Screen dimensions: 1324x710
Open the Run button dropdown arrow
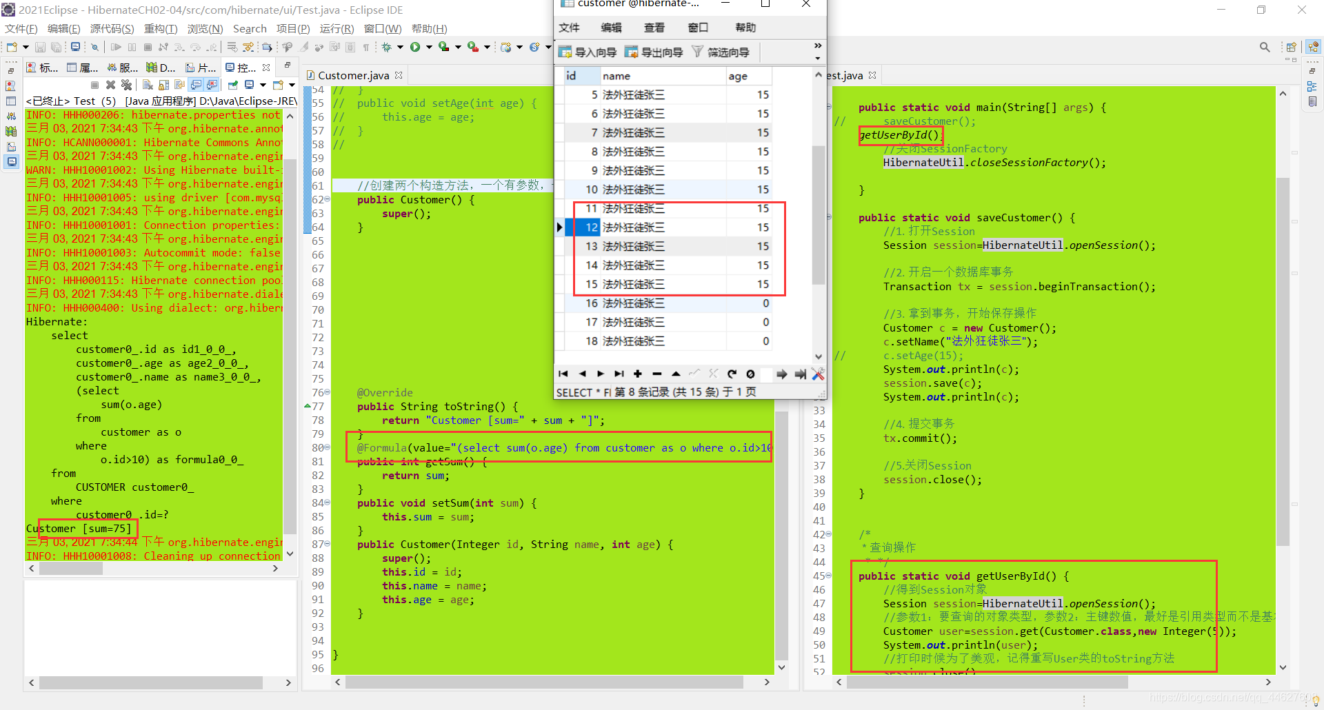[x=429, y=47]
